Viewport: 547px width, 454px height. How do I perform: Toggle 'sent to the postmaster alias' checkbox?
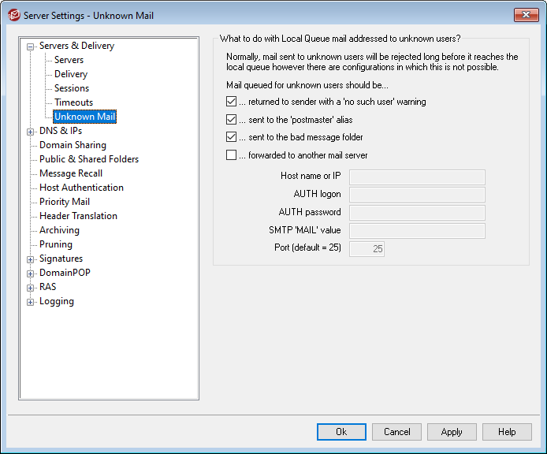pyautogui.click(x=231, y=120)
